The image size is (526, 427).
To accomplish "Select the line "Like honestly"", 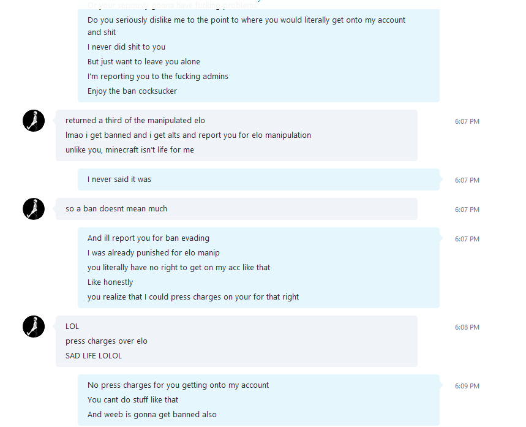I will tap(110, 282).
